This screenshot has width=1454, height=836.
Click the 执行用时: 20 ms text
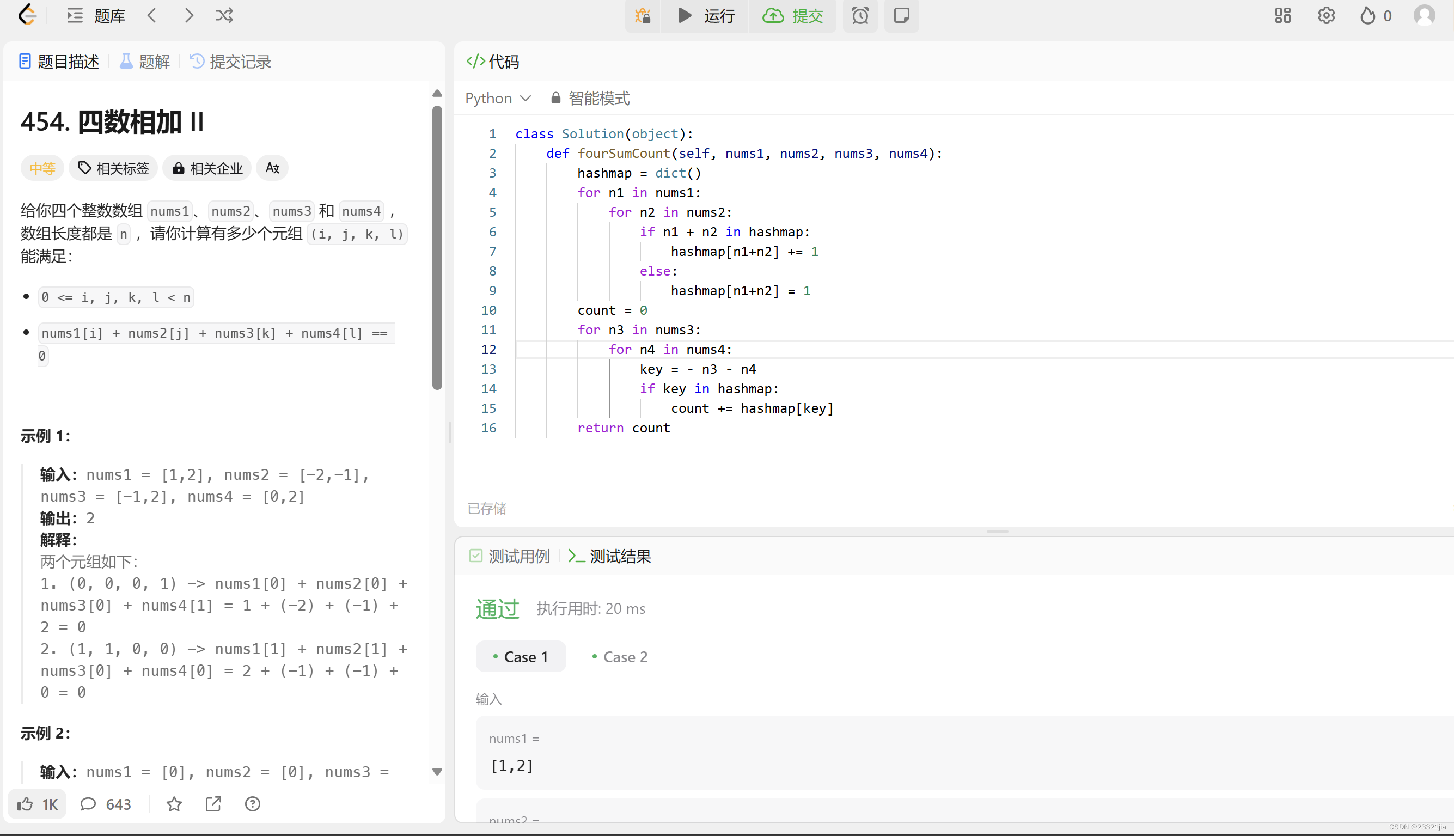(591, 609)
